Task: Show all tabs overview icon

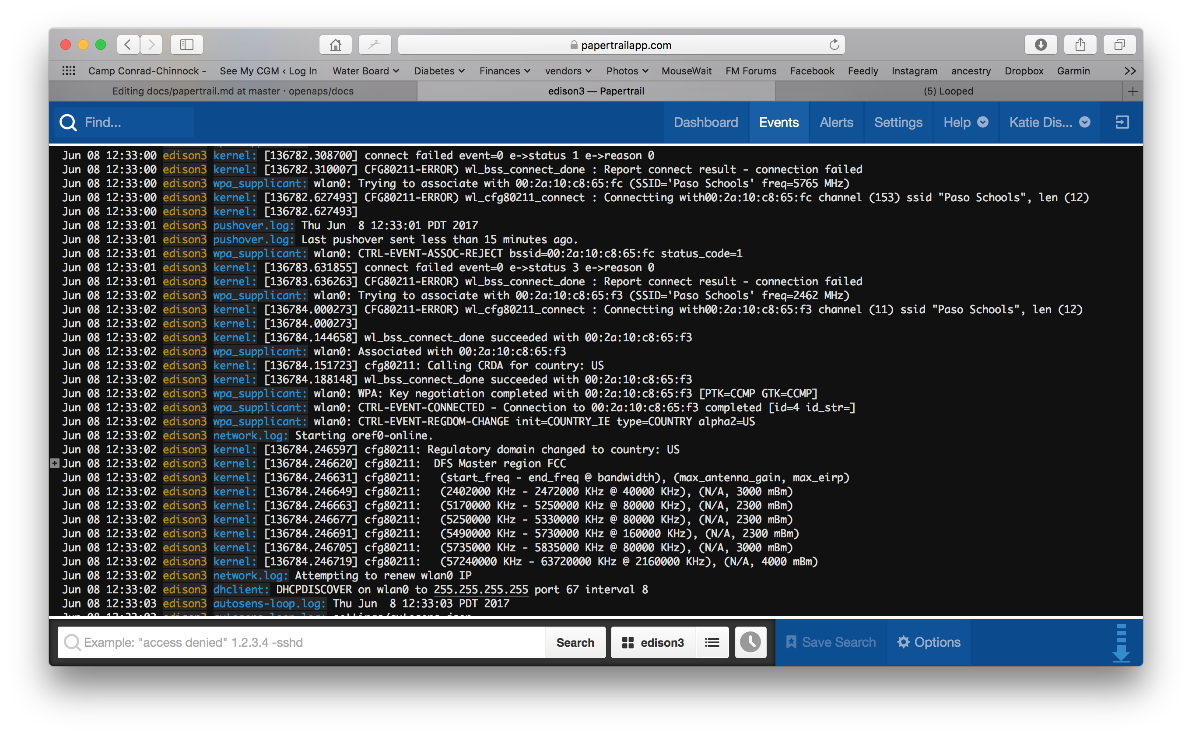Action: coord(1119,45)
